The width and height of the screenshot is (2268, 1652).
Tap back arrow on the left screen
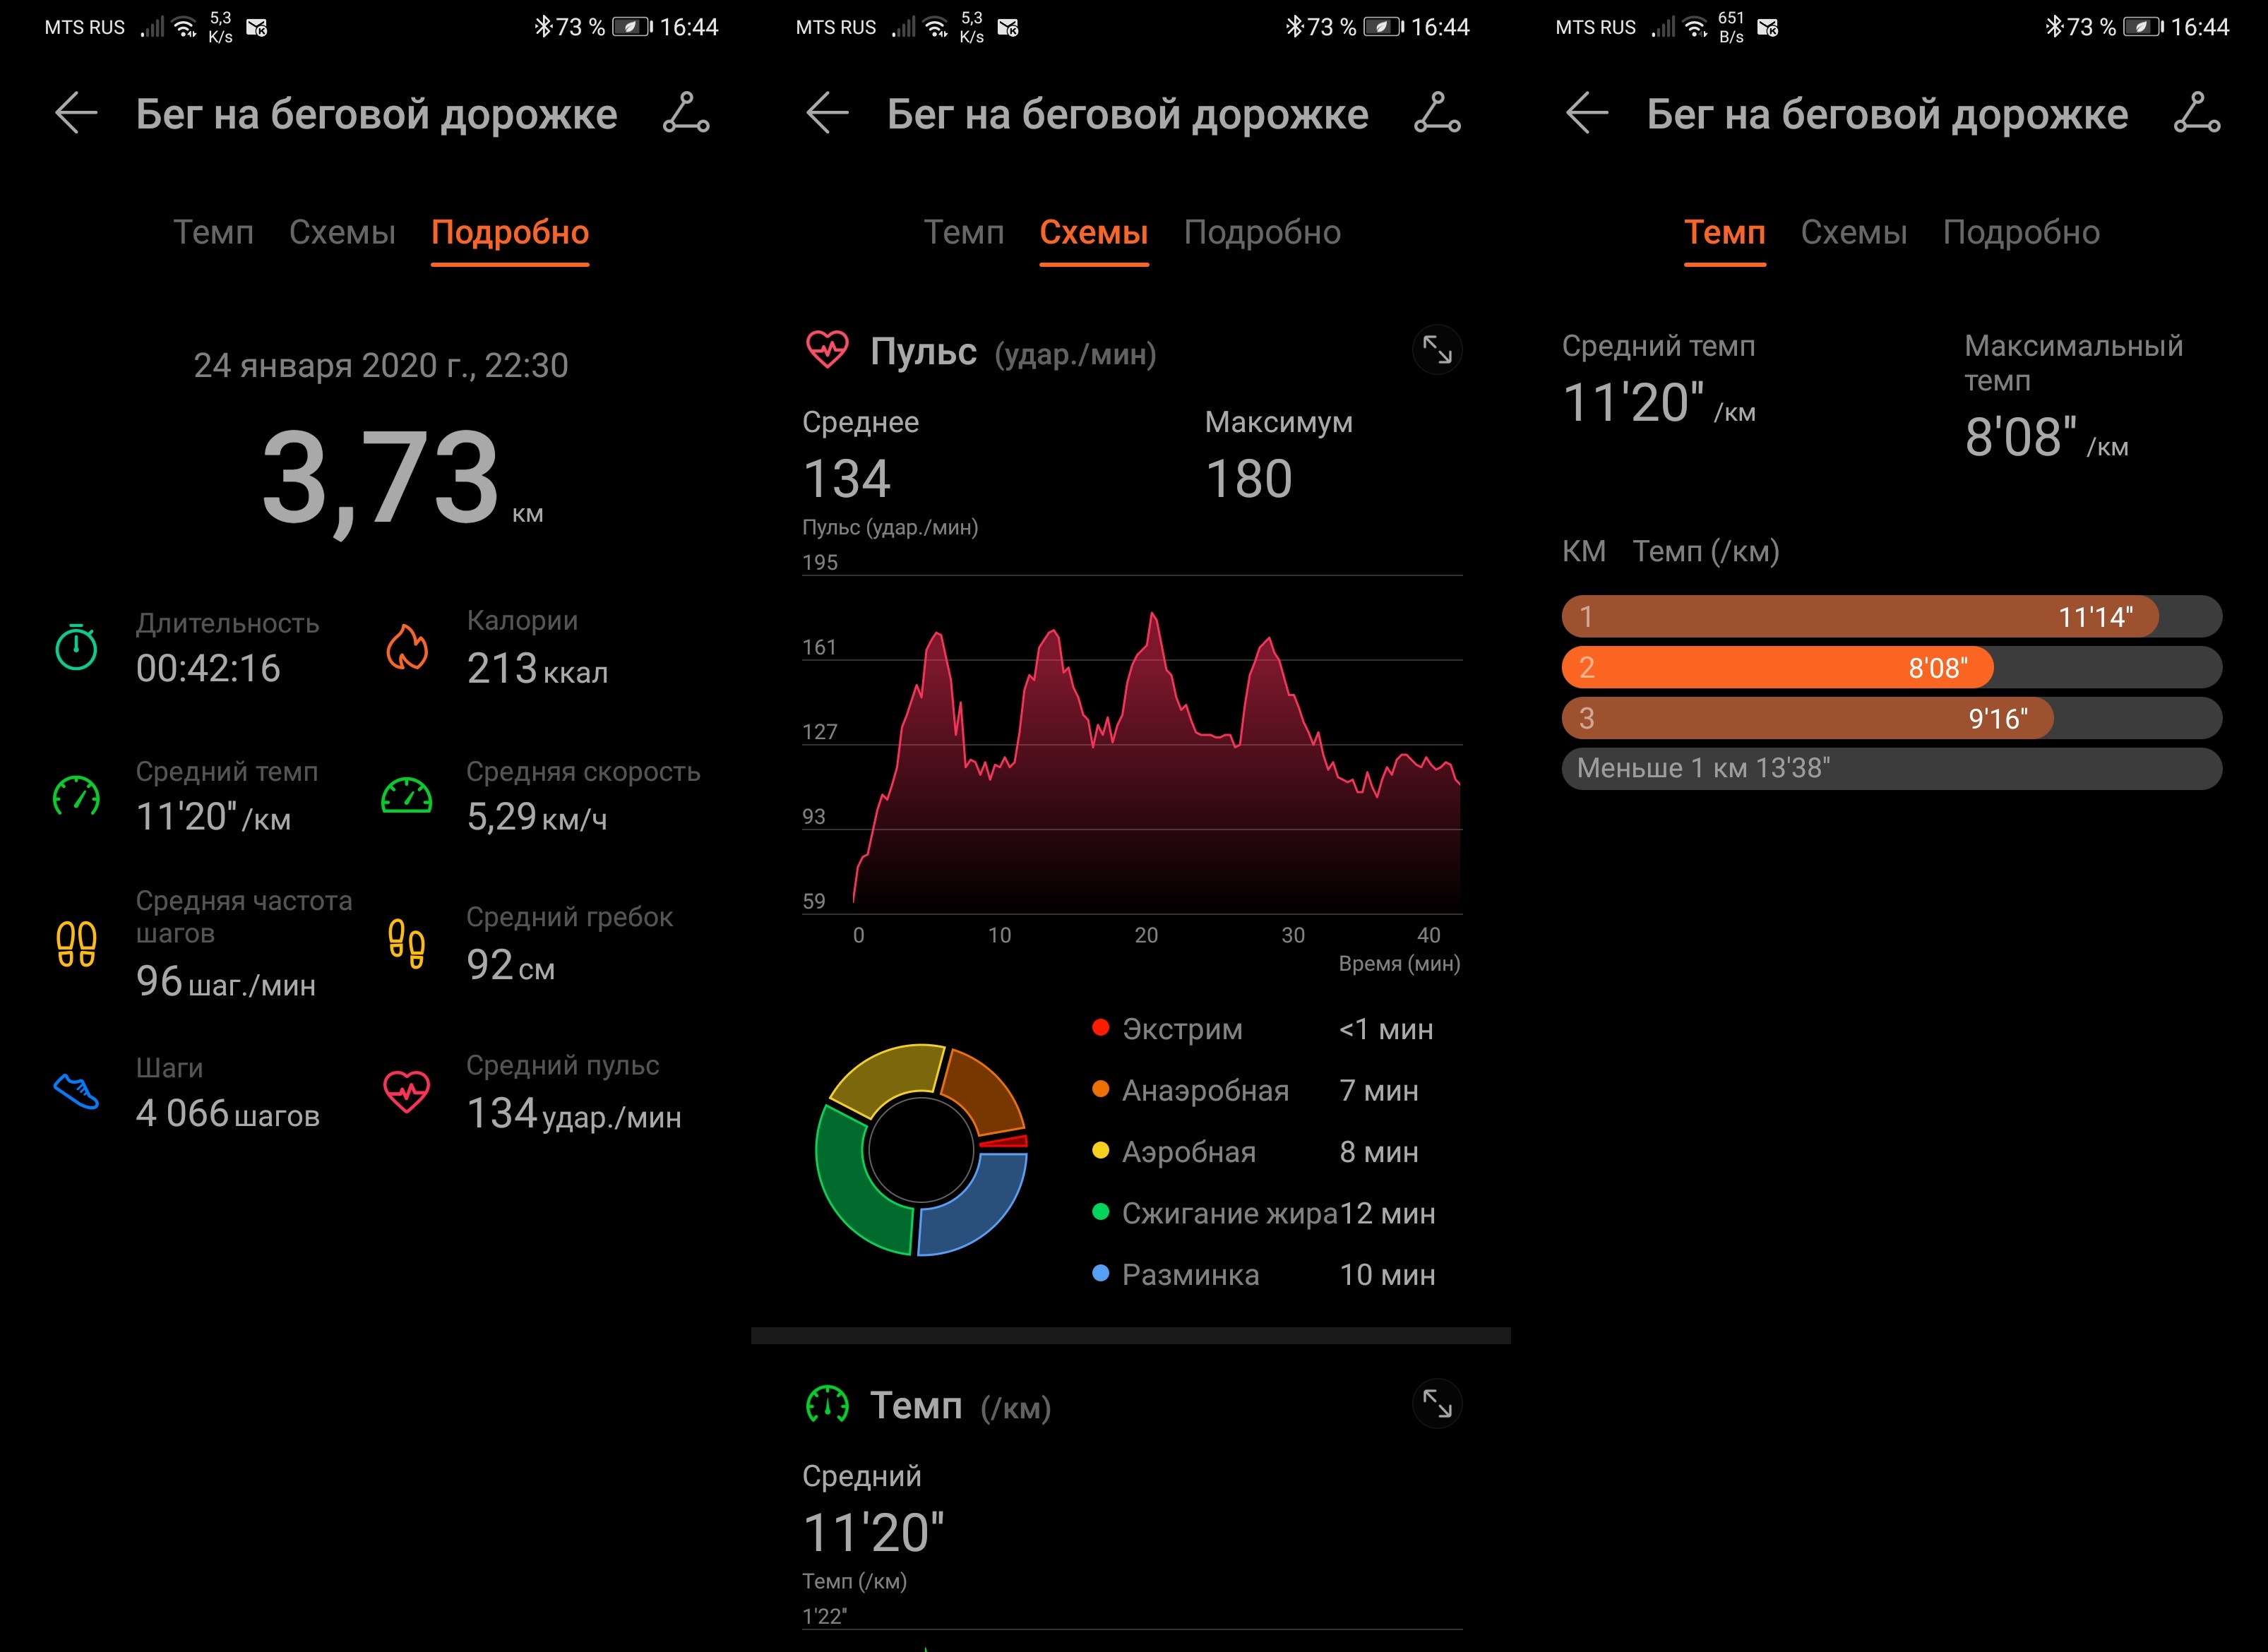pos(76,113)
